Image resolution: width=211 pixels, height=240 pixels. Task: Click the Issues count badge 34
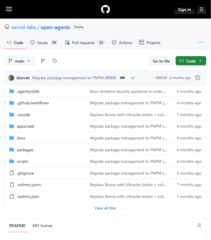click(x=54, y=43)
